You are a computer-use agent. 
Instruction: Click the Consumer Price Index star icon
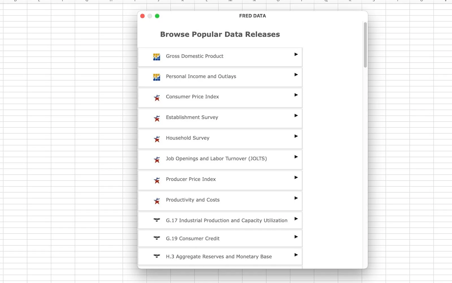pos(157,98)
